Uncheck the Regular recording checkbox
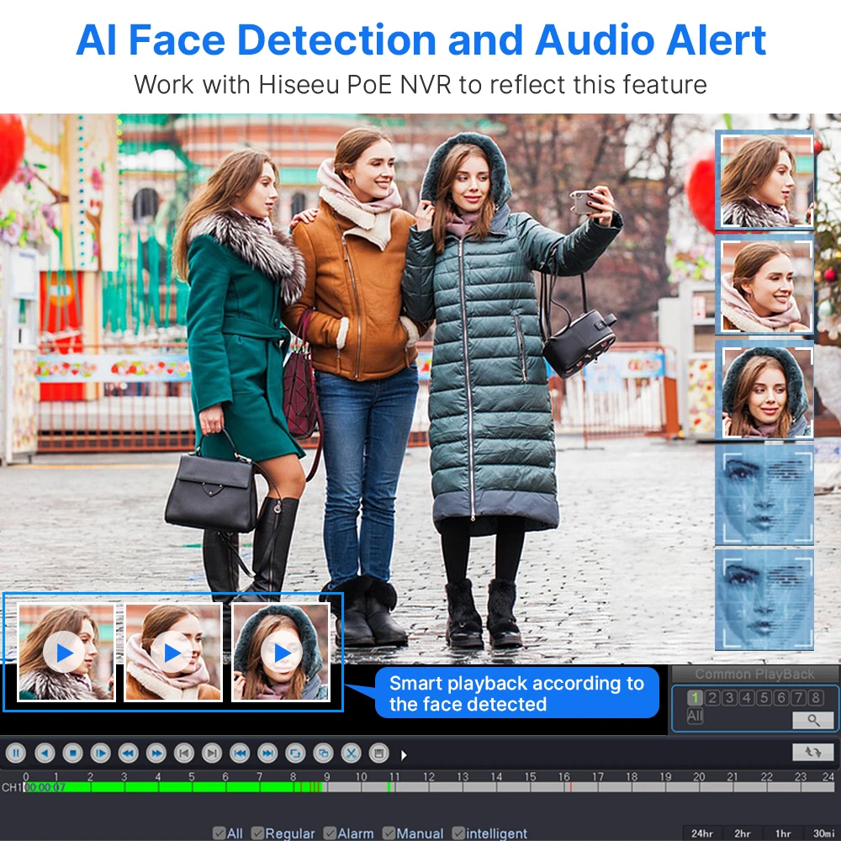 258,833
